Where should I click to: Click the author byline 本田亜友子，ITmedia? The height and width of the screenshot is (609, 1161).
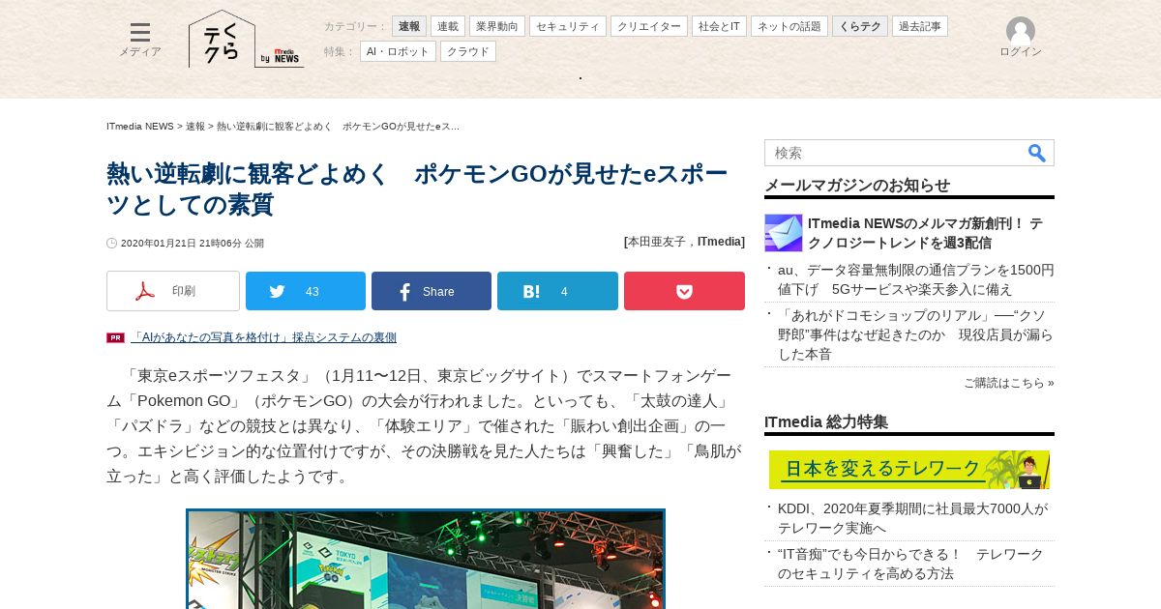[x=684, y=242]
